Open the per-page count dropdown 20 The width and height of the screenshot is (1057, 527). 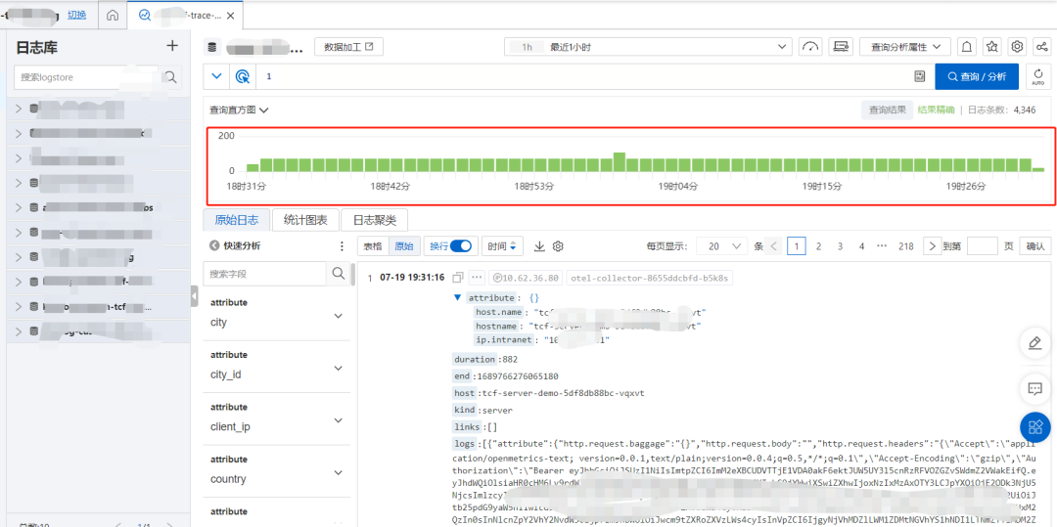[x=722, y=246]
